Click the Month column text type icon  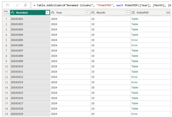(x=93, y=13)
